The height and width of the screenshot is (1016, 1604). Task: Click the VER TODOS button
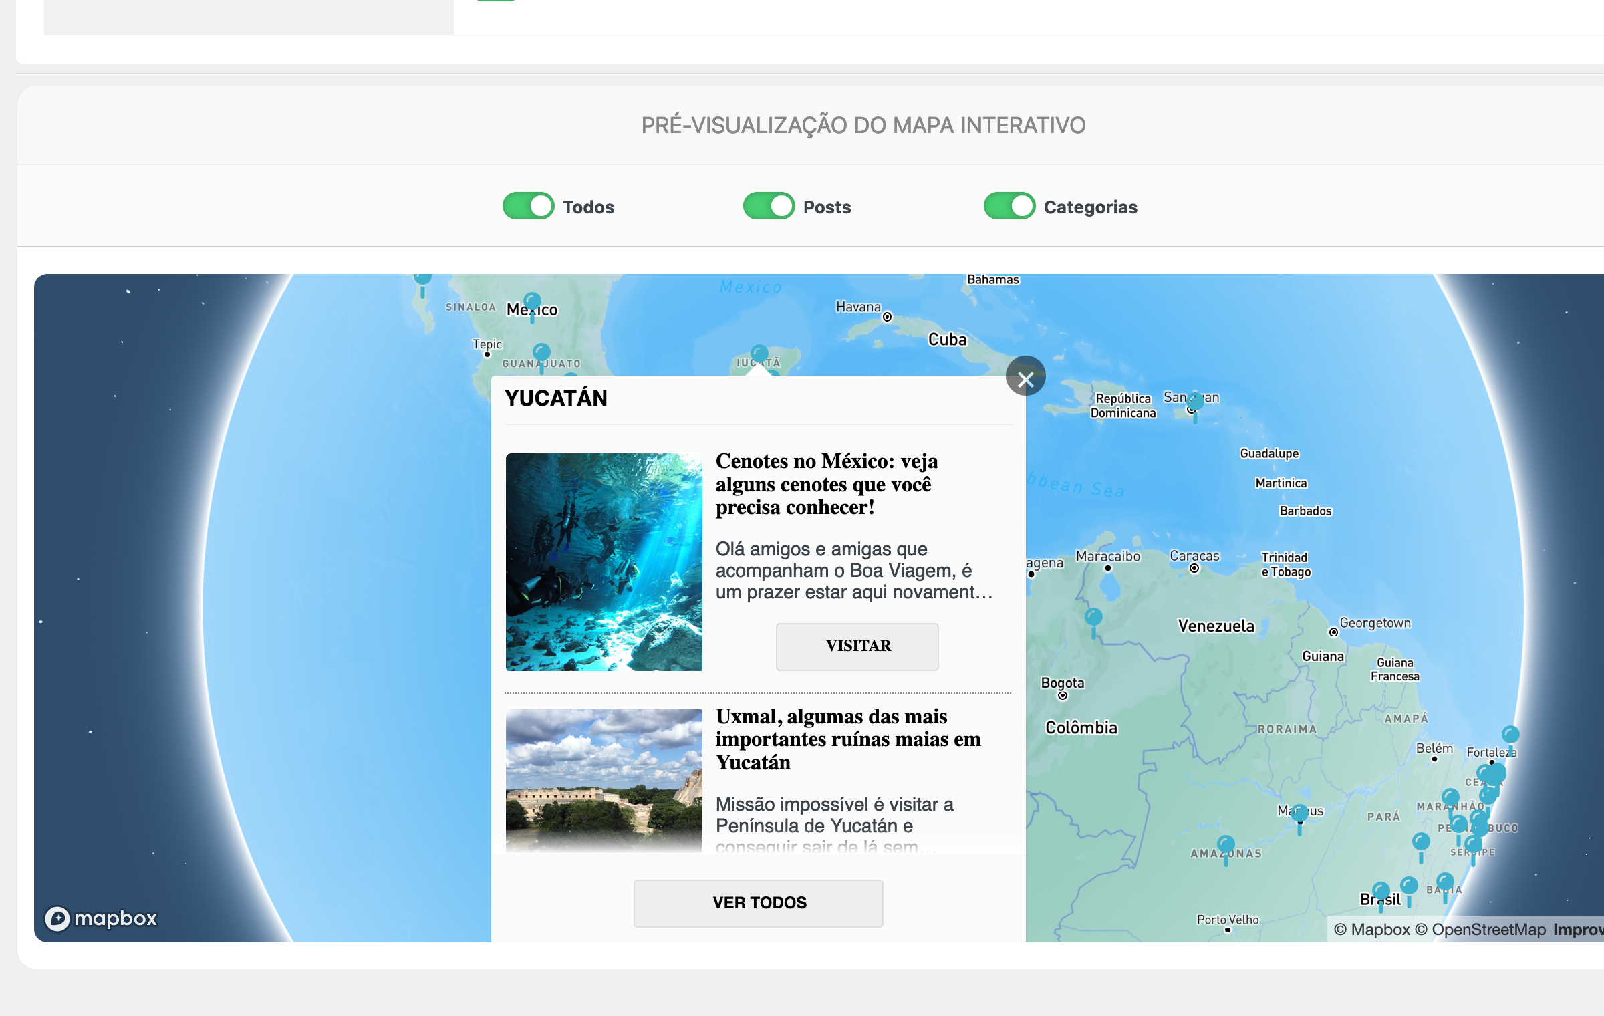758,903
